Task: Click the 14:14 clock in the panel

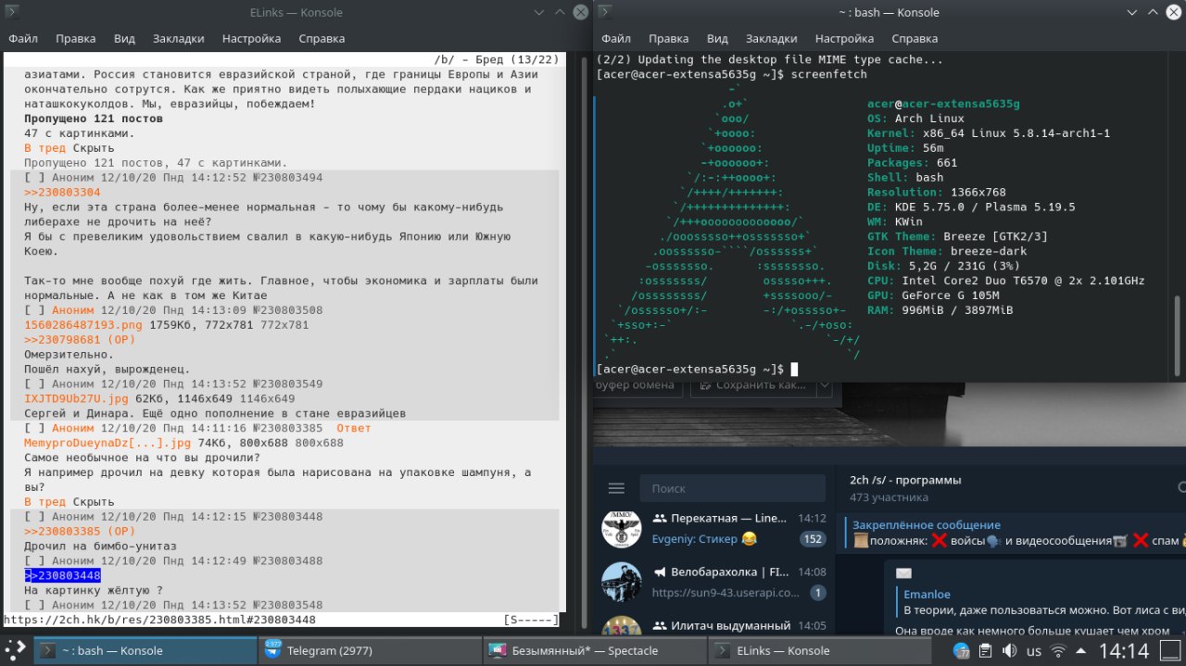Action: pos(1124,651)
